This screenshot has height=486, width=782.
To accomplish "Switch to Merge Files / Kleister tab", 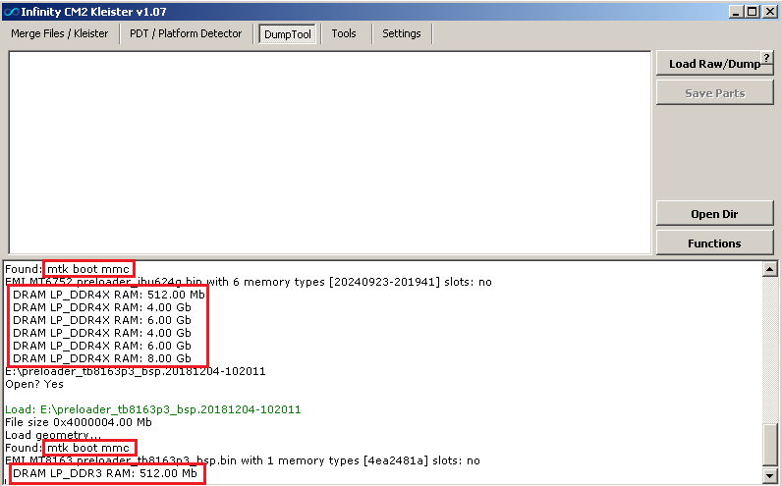I will pos(60,33).
